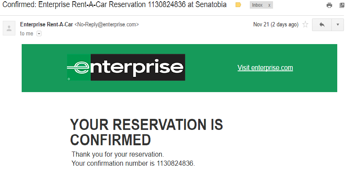The width and height of the screenshot is (353, 185).
Task: Click the Enterprise logo image
Action: point(126,67)
